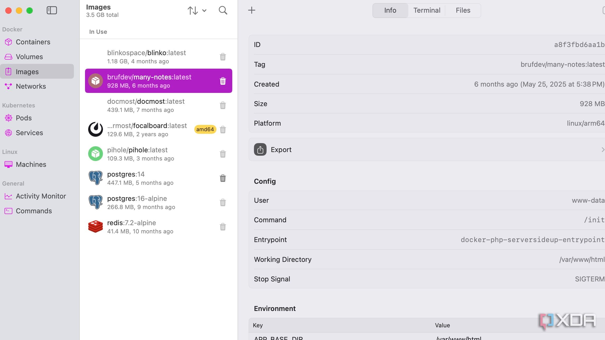
Task: Click the image ID value a8f3fbd6aa1b
Action: click(x=579, y=45)
